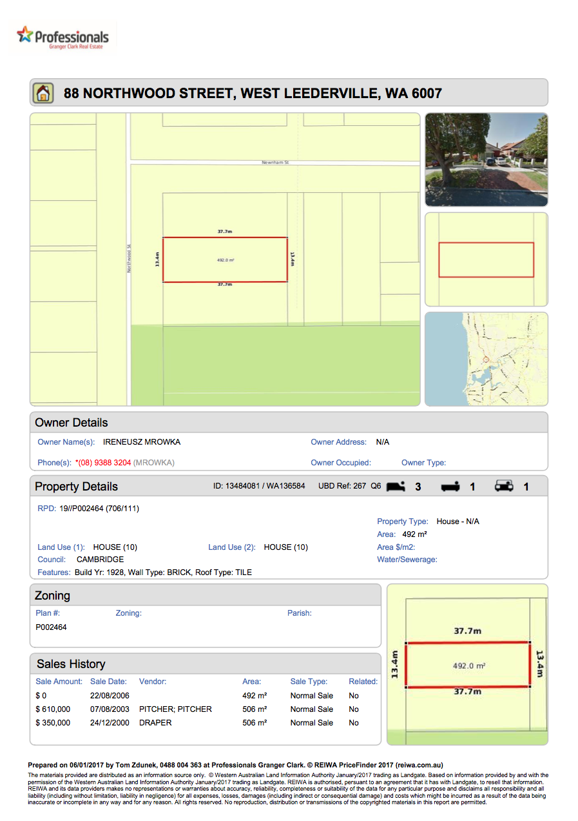The width and height of the screenshot is (578, 821).
Task: Click the address heading 88 NORTHWOOD STREET
Action: (253, 94)
